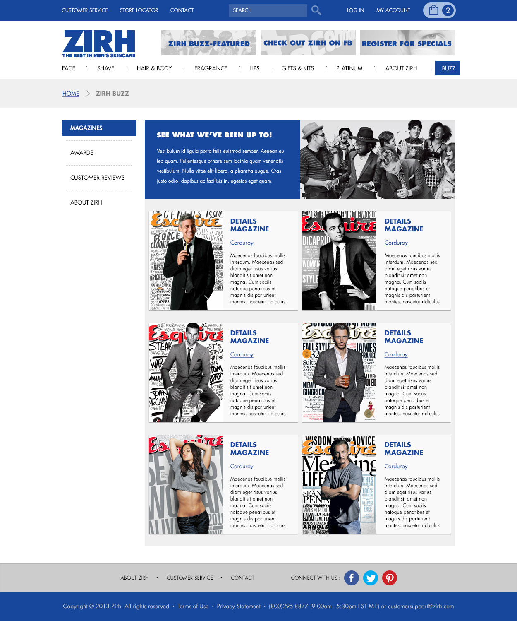Go to Customer Service in top bar
This screenshot has width=517, height=621.
[x=85, y=10]
